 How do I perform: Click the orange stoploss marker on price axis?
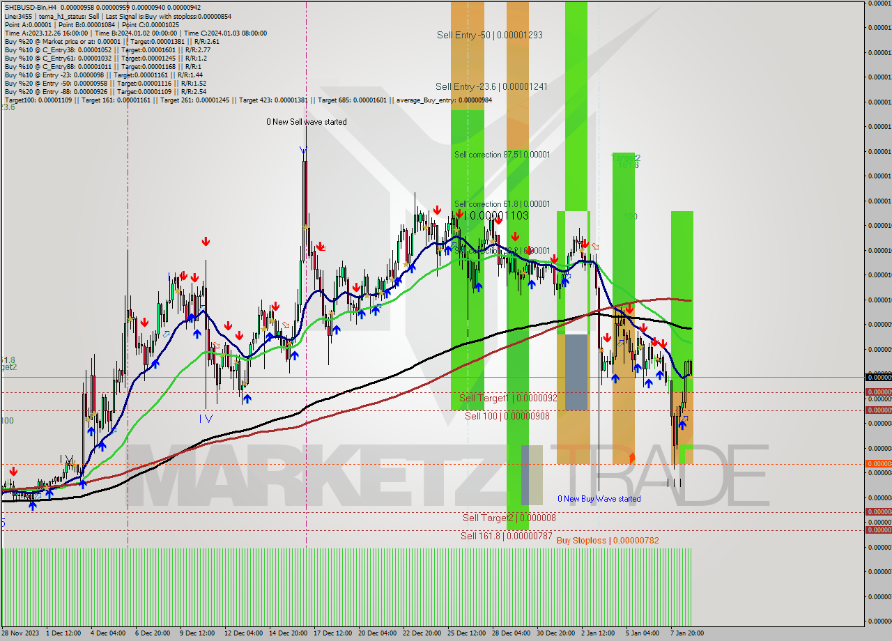(x=878, y=464)
